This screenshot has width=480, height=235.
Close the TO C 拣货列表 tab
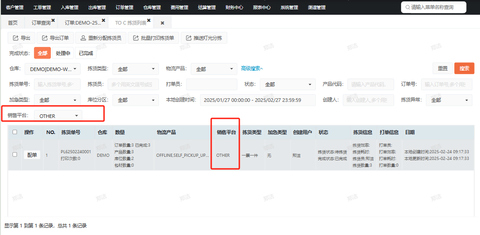coord(149,20)
